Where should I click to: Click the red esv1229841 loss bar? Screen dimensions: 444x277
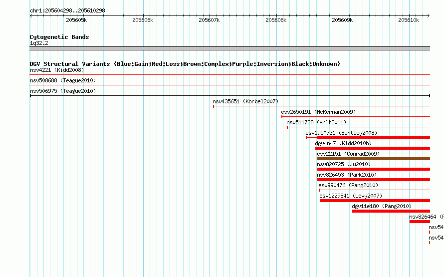tap(375, 201)
